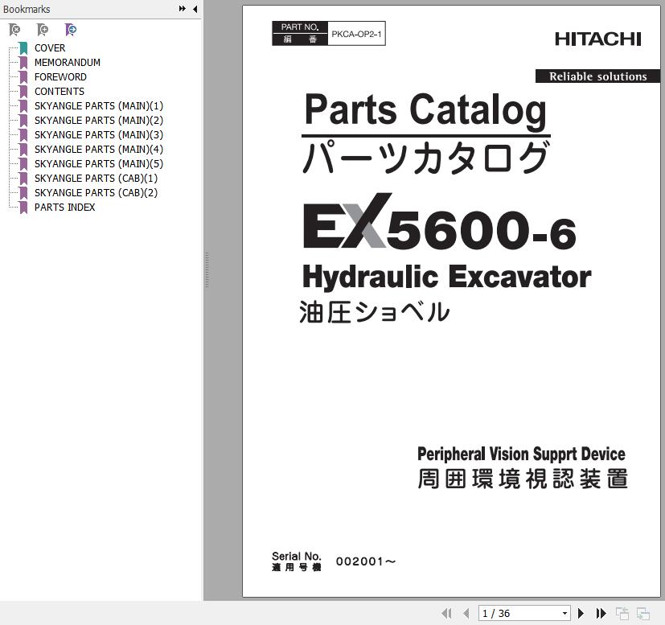This screenshot has height=625, width=665.
Task: Click the teal bookmark icon beside COVER
Action: (24, 48)
